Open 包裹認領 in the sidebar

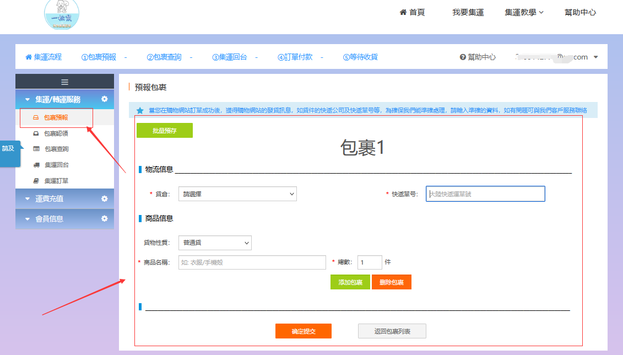[x=56, y=133]
